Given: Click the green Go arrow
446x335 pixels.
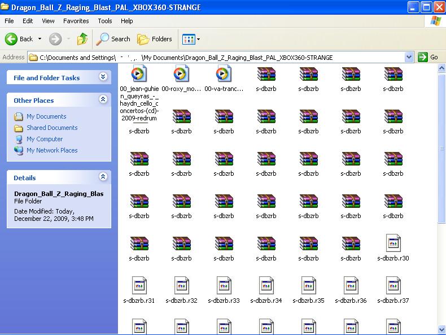Looking at the screenshot, I should coord(423,57).
